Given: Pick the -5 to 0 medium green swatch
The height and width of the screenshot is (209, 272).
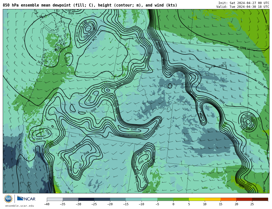Looking at the screenshot, I should 165,199.
